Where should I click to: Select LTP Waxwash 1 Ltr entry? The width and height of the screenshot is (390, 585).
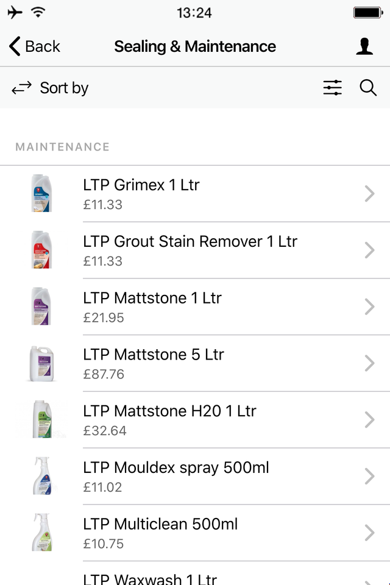click(x=195, y=573)
